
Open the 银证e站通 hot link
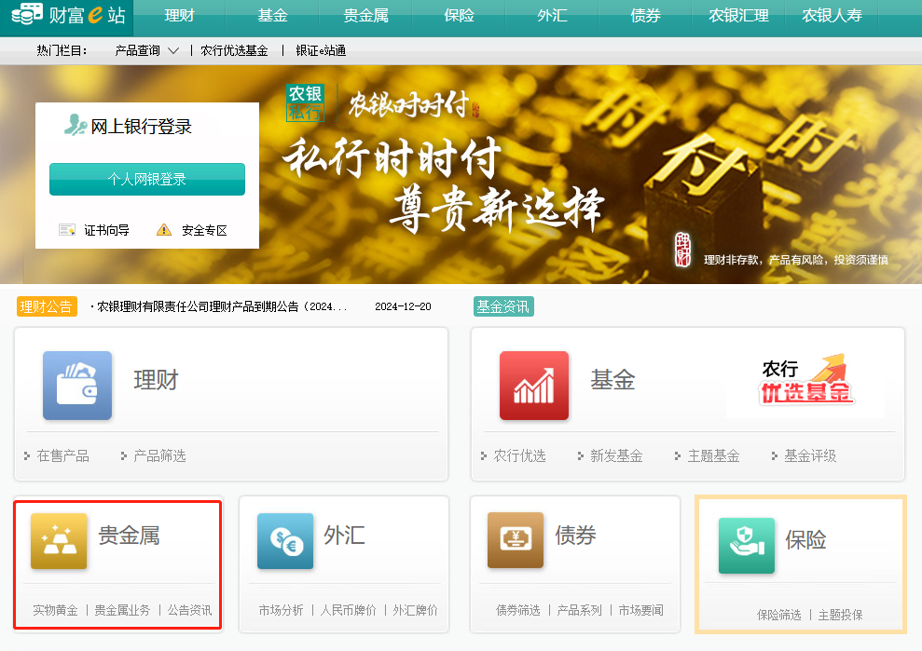[321, 51]
